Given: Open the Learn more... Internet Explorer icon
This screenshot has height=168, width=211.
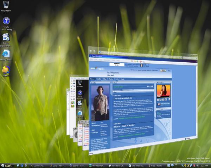Looking at the screenshot, I should pos(6,55).
